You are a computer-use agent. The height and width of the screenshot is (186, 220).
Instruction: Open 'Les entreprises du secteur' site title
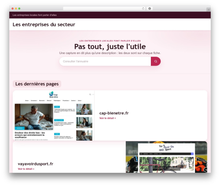pyautogui.click(x=44, y=25)
